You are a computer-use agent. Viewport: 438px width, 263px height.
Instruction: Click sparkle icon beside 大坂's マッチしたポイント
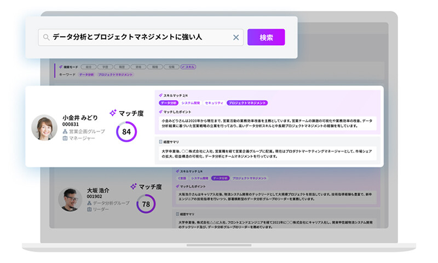177,186
